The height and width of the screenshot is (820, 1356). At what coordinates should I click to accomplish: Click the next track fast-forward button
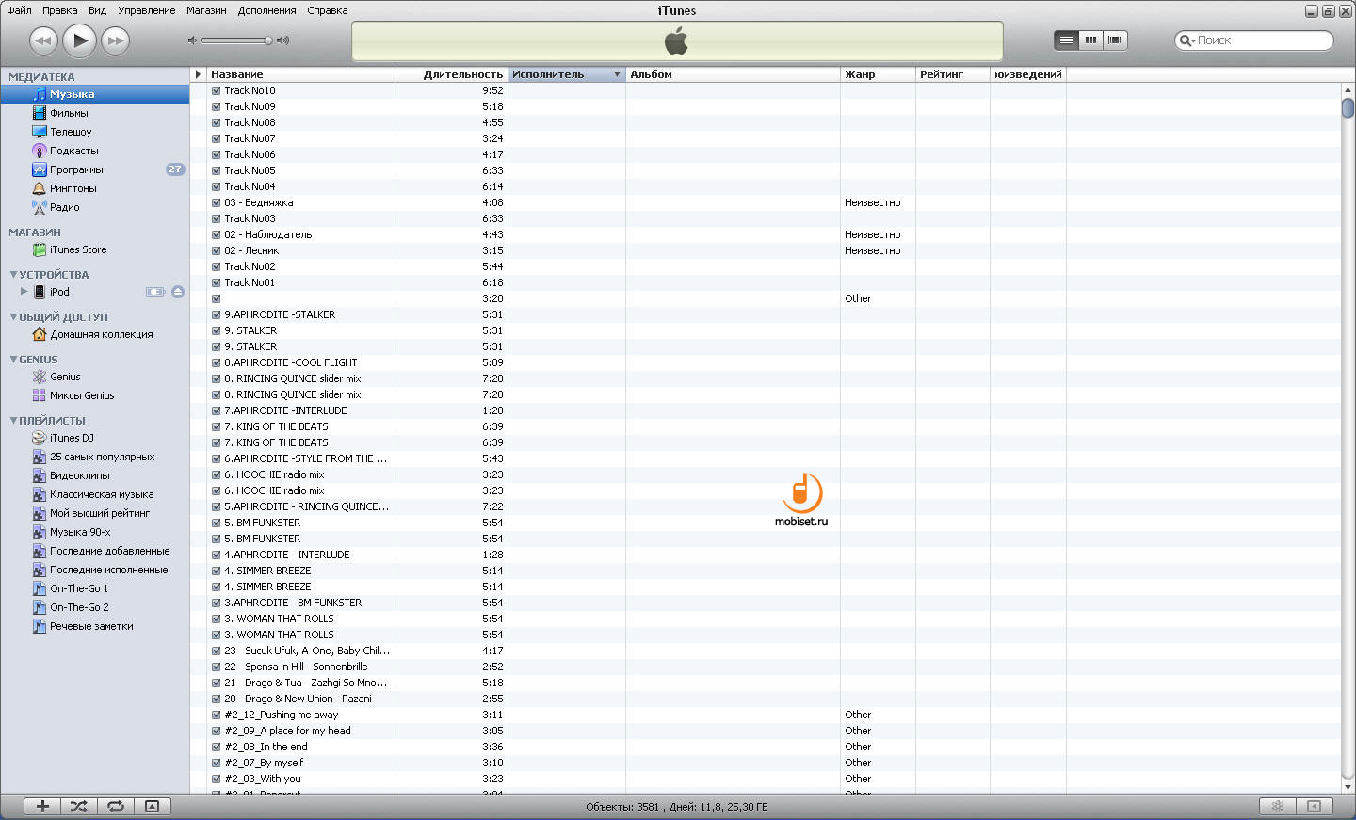click(x=115, y=40)
